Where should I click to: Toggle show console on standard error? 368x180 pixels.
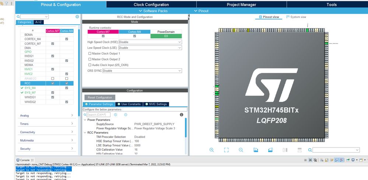(x=341, y=160)
